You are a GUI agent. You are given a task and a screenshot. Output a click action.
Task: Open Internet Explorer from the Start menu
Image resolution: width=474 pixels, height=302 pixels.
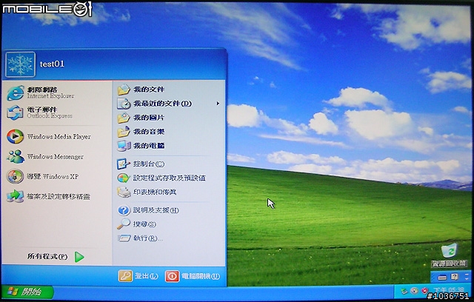pyautogui.click(x=41, y=93)
